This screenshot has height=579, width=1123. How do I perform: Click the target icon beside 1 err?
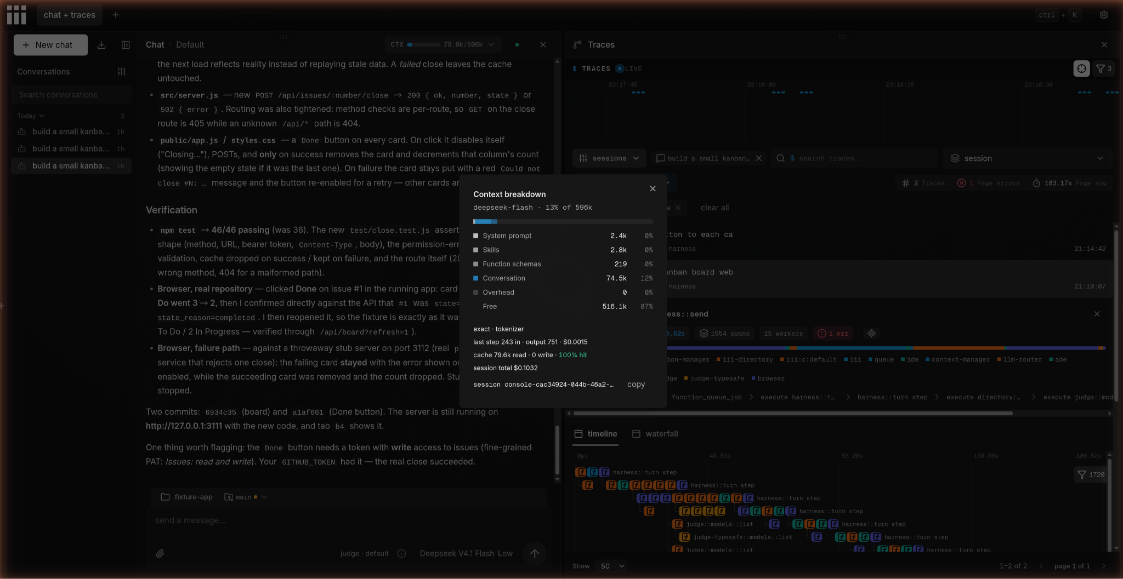coord(871,333)
